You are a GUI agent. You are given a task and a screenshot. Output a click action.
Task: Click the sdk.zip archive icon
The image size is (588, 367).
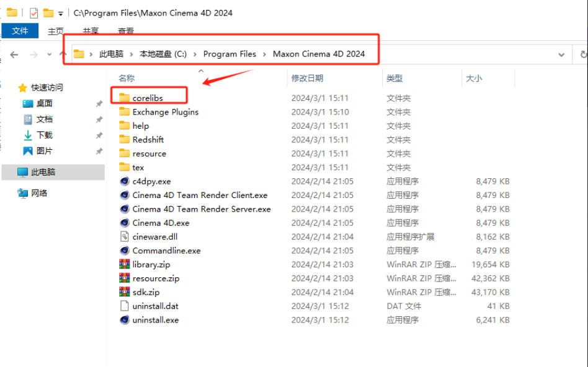125,291
